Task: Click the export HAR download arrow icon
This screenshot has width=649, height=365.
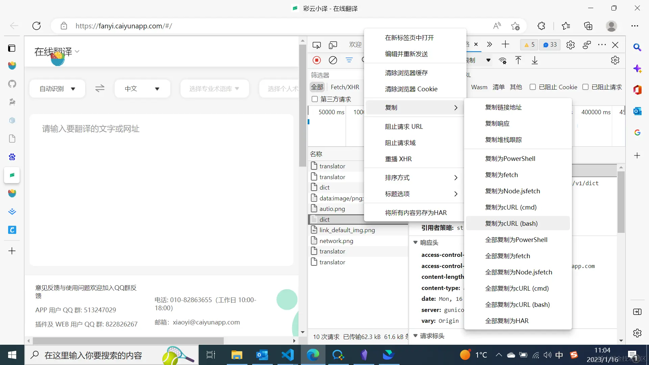Action: 534,60
